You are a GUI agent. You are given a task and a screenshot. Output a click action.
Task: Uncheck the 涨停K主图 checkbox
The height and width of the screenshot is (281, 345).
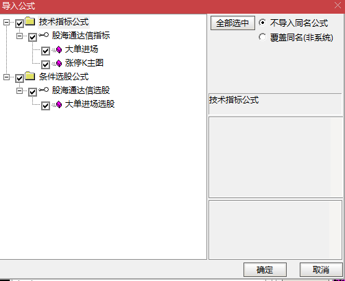click(45, 64)
